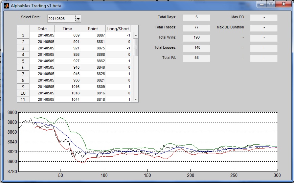Click the Point cell 8875
The image size is (294, 183).
pos(93,48)
